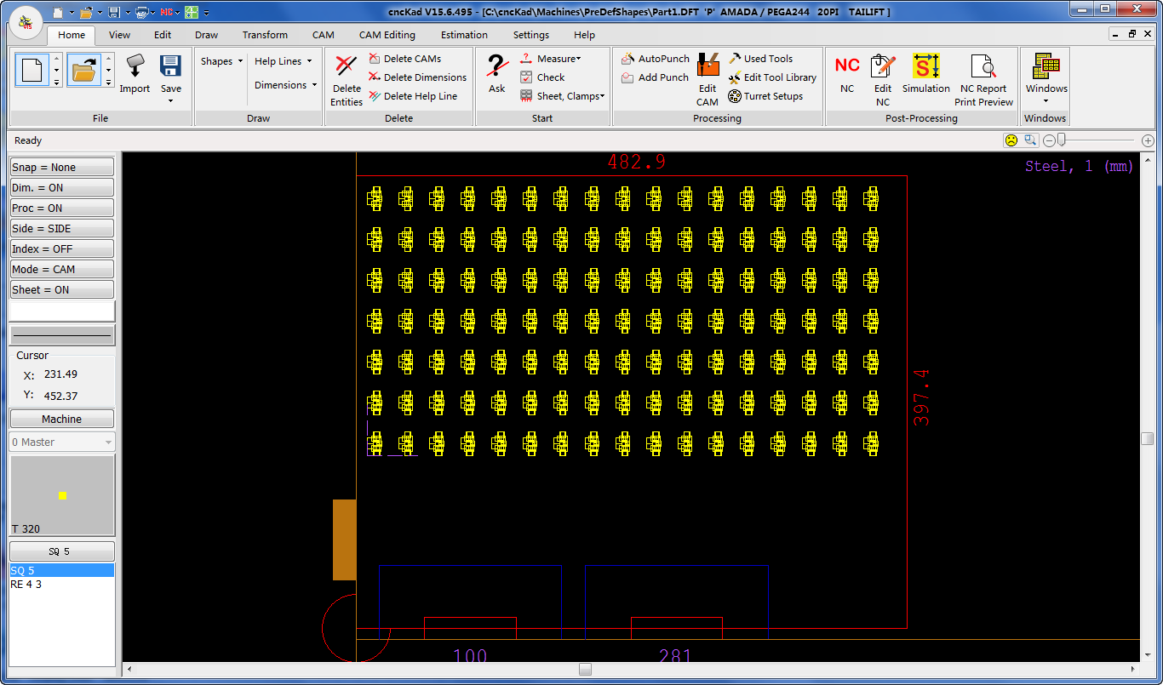Click the zoom out minus button
The width and height of the screenshot is (1163, 685).
pos(1049,140)
